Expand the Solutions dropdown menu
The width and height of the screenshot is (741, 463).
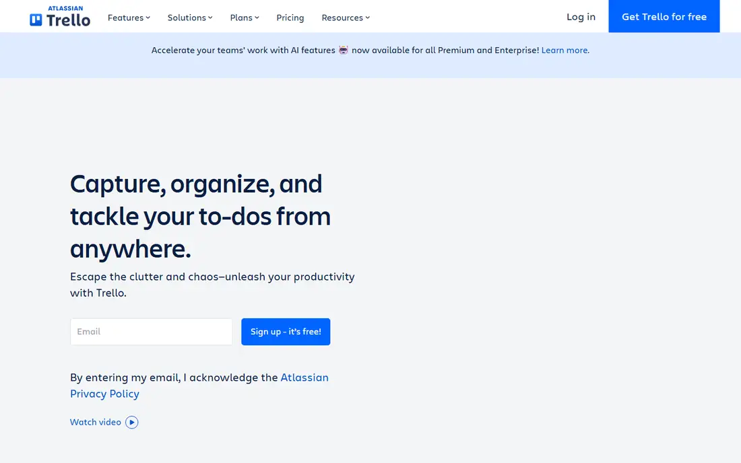[190, 17]
